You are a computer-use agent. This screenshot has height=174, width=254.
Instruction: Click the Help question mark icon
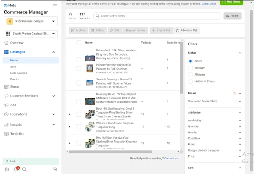(x=7, y=161)
